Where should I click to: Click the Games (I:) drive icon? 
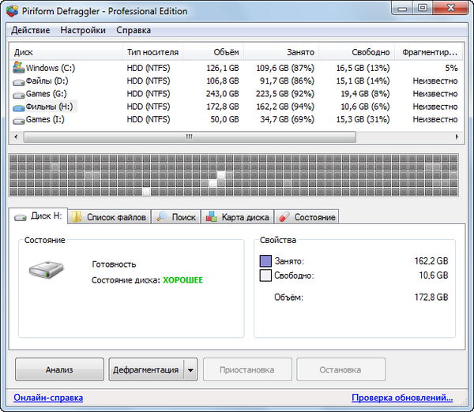[x=19, y=119]
